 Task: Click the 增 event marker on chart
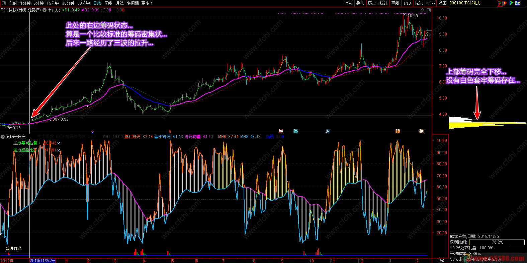tap(281, 131)
